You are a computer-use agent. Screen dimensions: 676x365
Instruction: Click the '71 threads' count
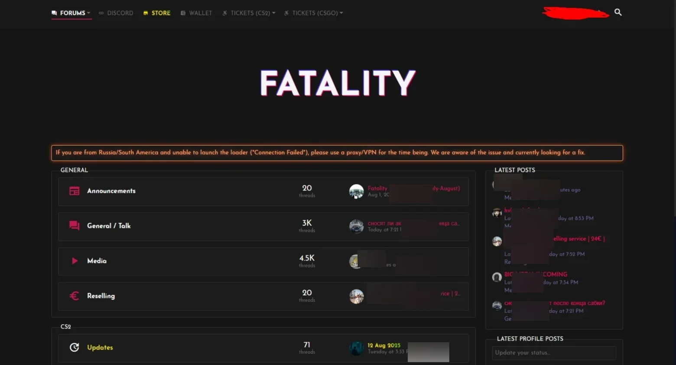(x=307, y=348)
